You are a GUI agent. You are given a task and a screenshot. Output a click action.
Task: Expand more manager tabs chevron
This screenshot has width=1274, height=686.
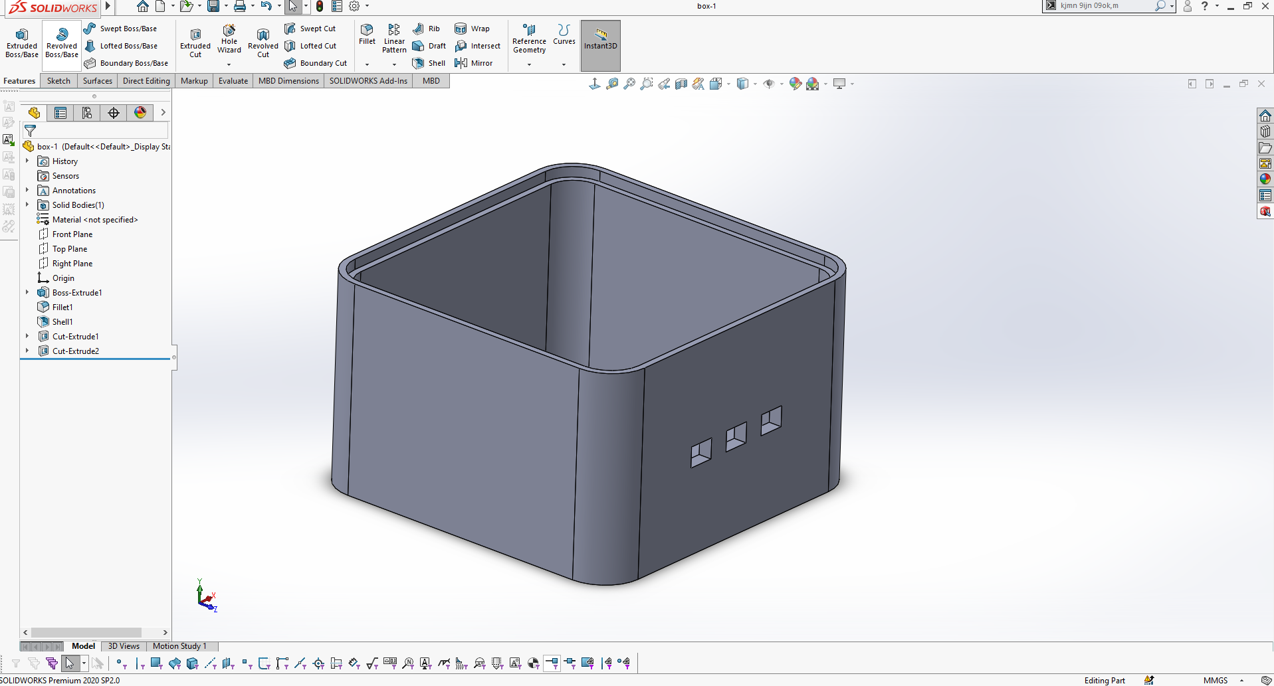click(163, 113)
